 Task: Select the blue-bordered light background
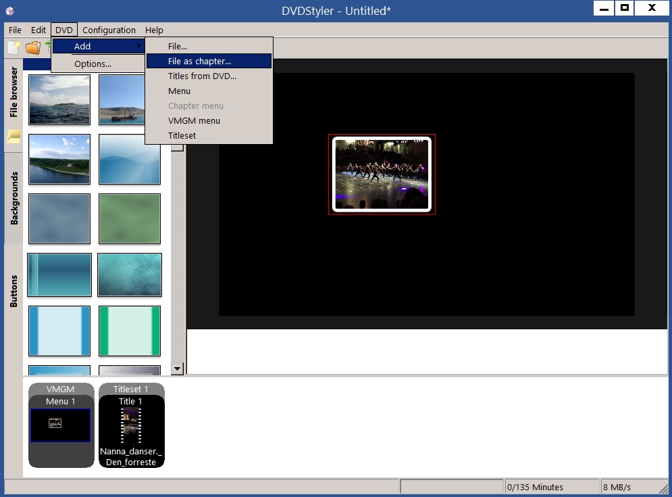59,331
